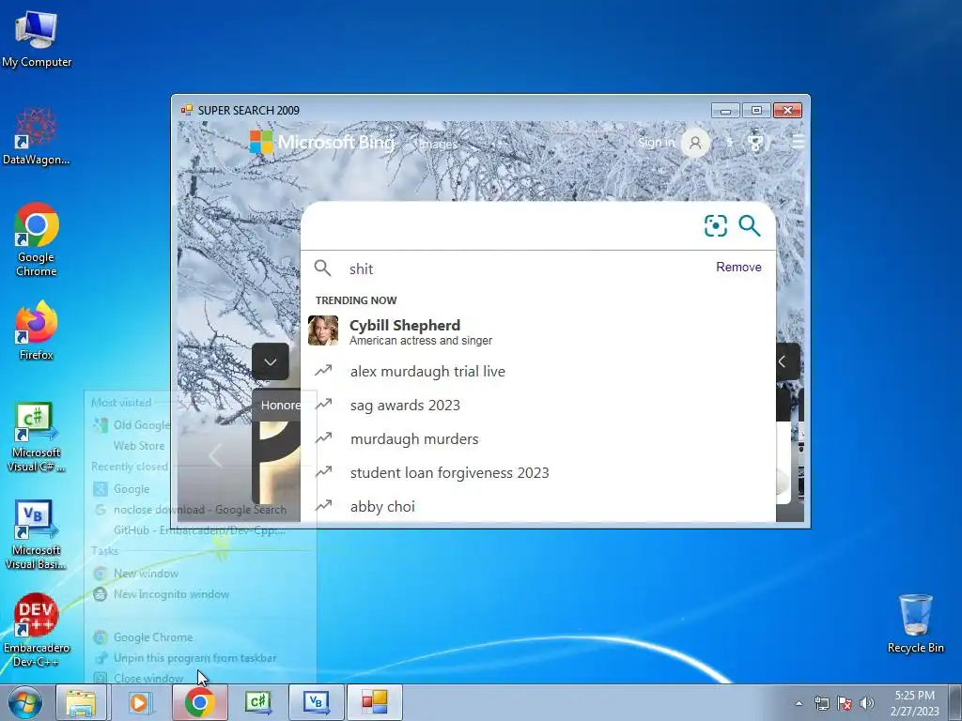962x721 pixels.
Task: Choose Google Chrome entry in jump list
Action: coord(200,637)
